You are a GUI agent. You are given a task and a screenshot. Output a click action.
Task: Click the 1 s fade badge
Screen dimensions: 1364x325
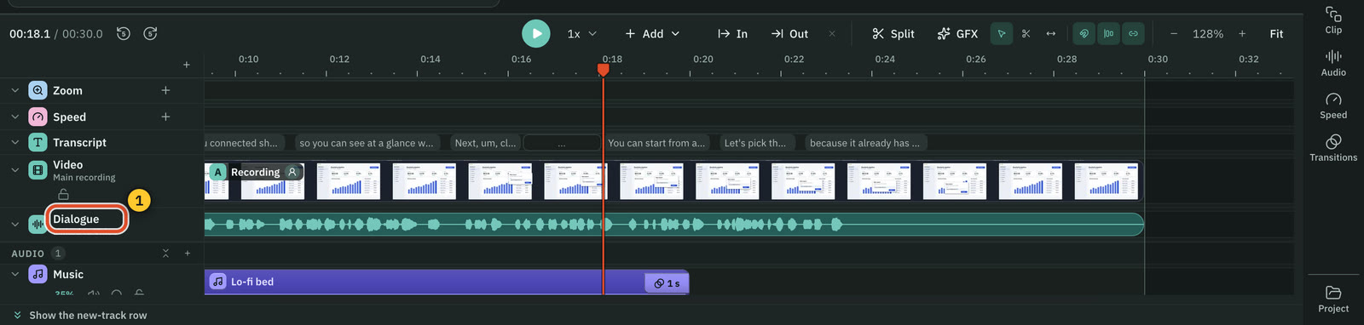[667, 282]
